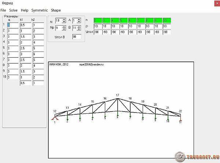Click the last h1 field below row 10

coord(26,83)
